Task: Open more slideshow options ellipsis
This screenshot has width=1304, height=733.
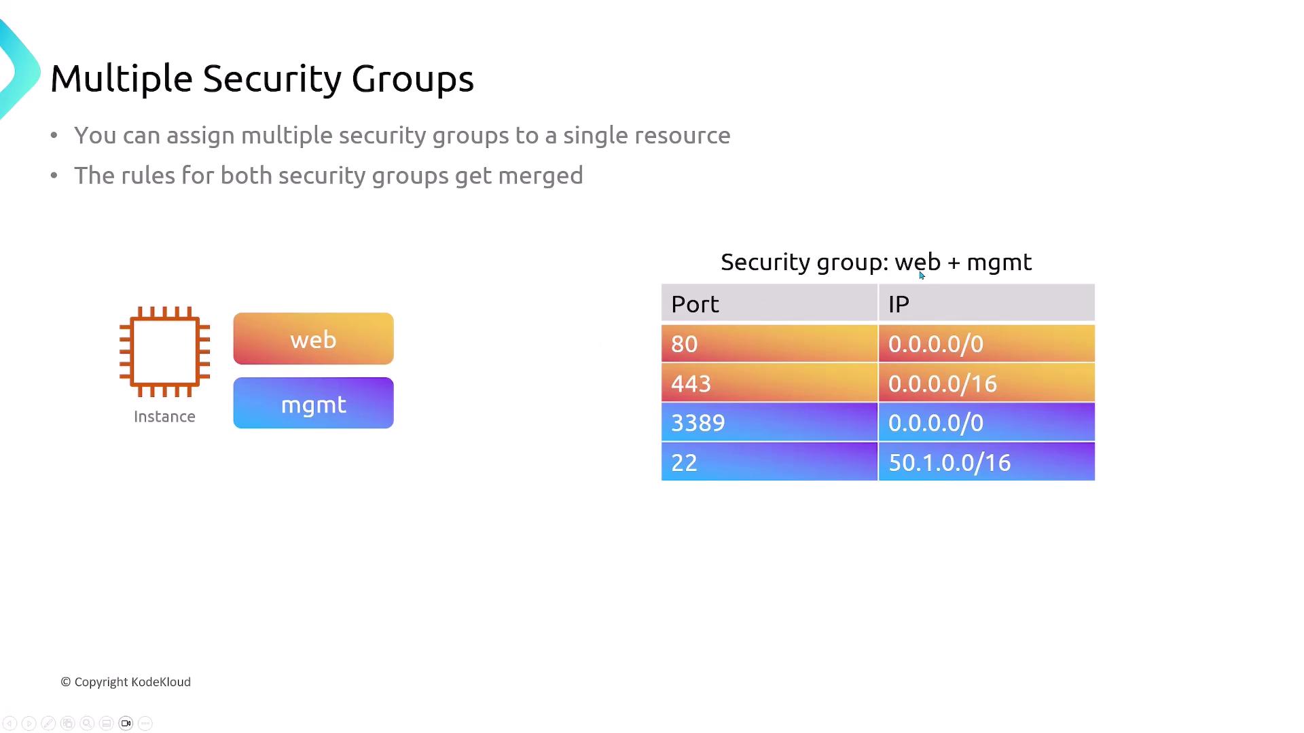Action: (145, 723)
